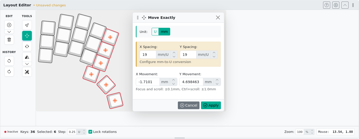
Task: Click the Inactive status indicator
Action: tap(11, 132)
